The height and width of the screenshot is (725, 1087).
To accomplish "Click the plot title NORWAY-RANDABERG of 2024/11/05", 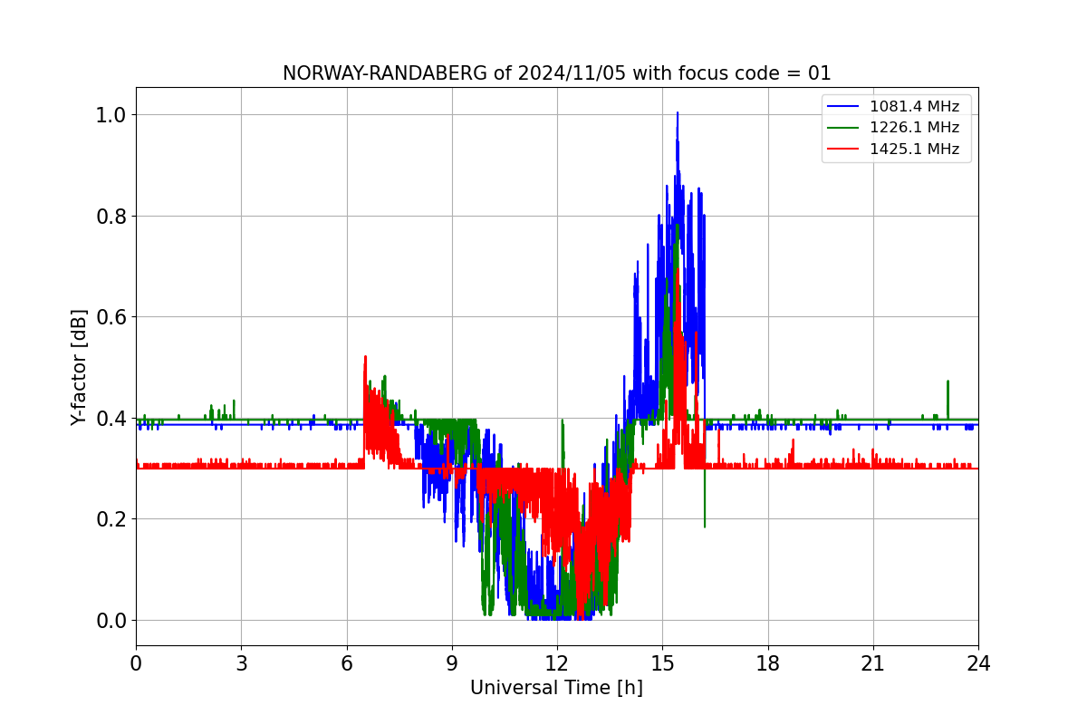I will click(x=556, y=73).
